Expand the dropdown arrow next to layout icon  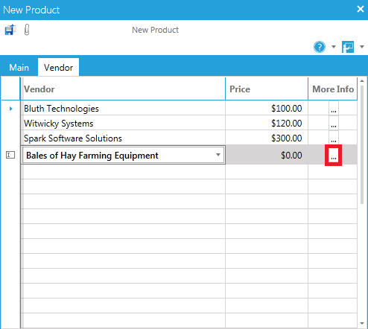[362, 47]
